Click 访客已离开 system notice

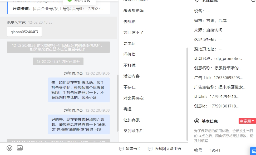(58, 61)
